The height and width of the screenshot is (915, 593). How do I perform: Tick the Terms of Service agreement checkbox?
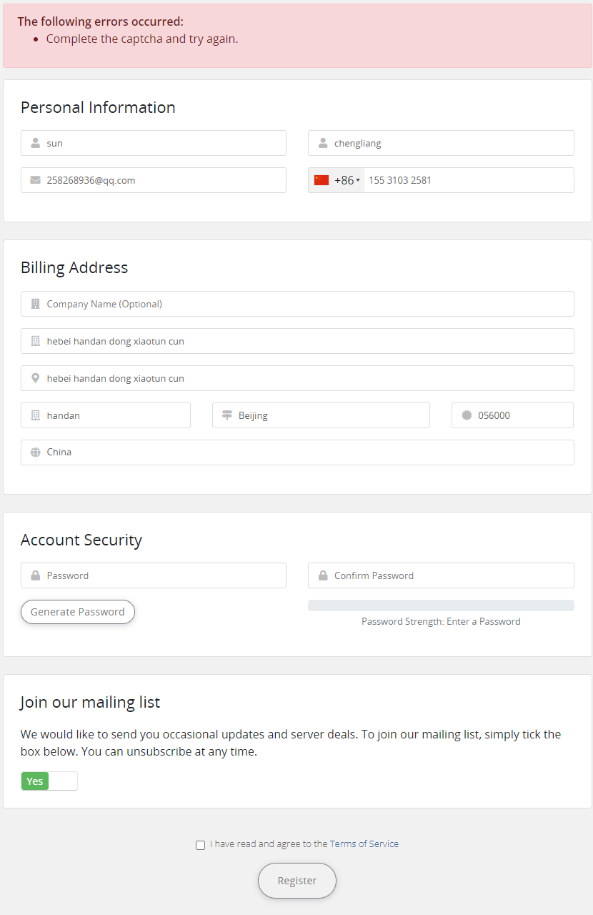(200, 845)
